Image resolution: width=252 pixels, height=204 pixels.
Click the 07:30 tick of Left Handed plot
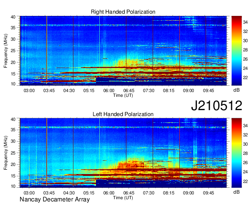[x=149, y=193]
